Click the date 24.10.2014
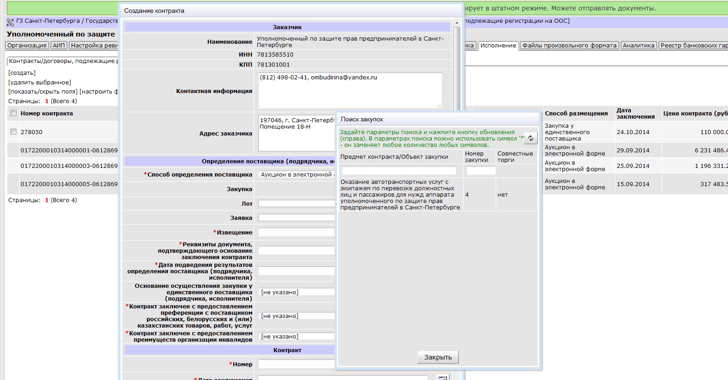This screenshot has width=728, height=380. (633, 132)
